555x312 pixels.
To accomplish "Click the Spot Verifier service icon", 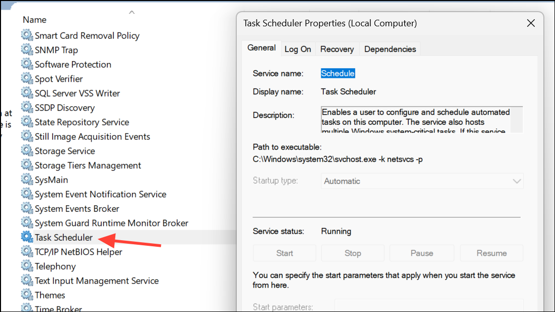I will click(27, 78).
